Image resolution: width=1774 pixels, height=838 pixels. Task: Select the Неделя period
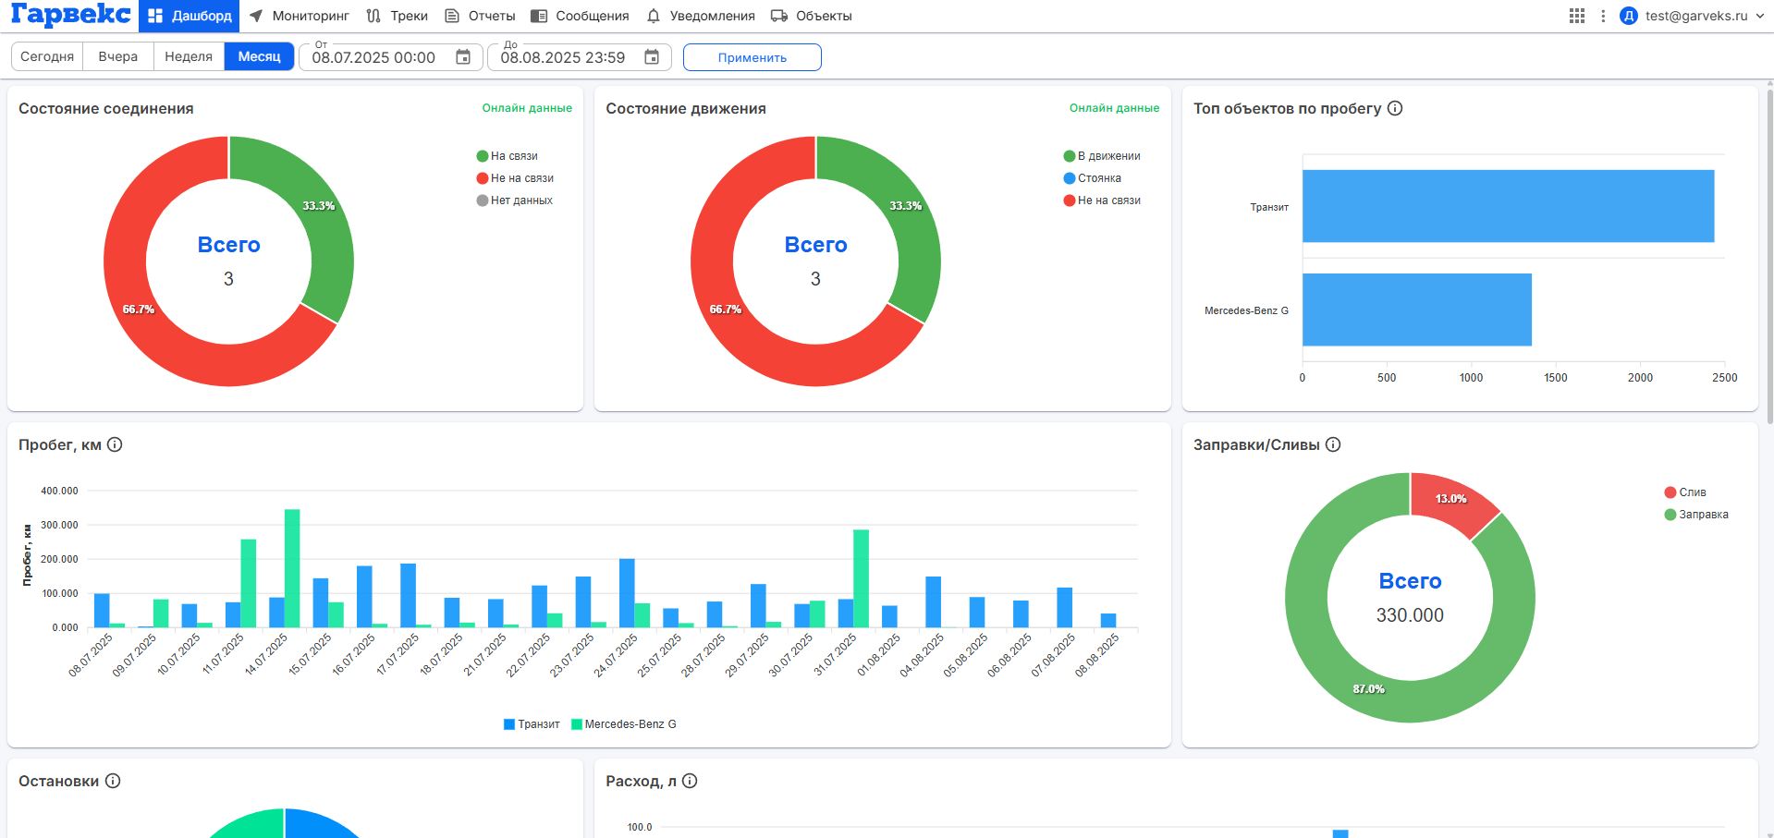[189, 56]
